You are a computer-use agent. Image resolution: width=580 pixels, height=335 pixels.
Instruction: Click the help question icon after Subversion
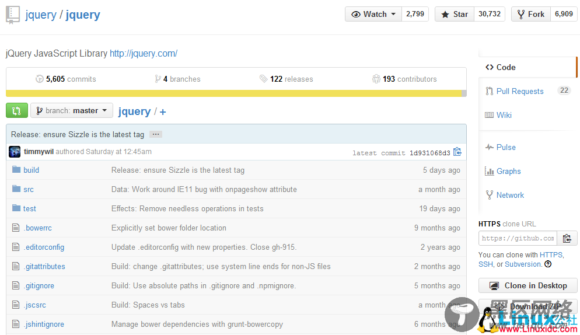[548, 264]
